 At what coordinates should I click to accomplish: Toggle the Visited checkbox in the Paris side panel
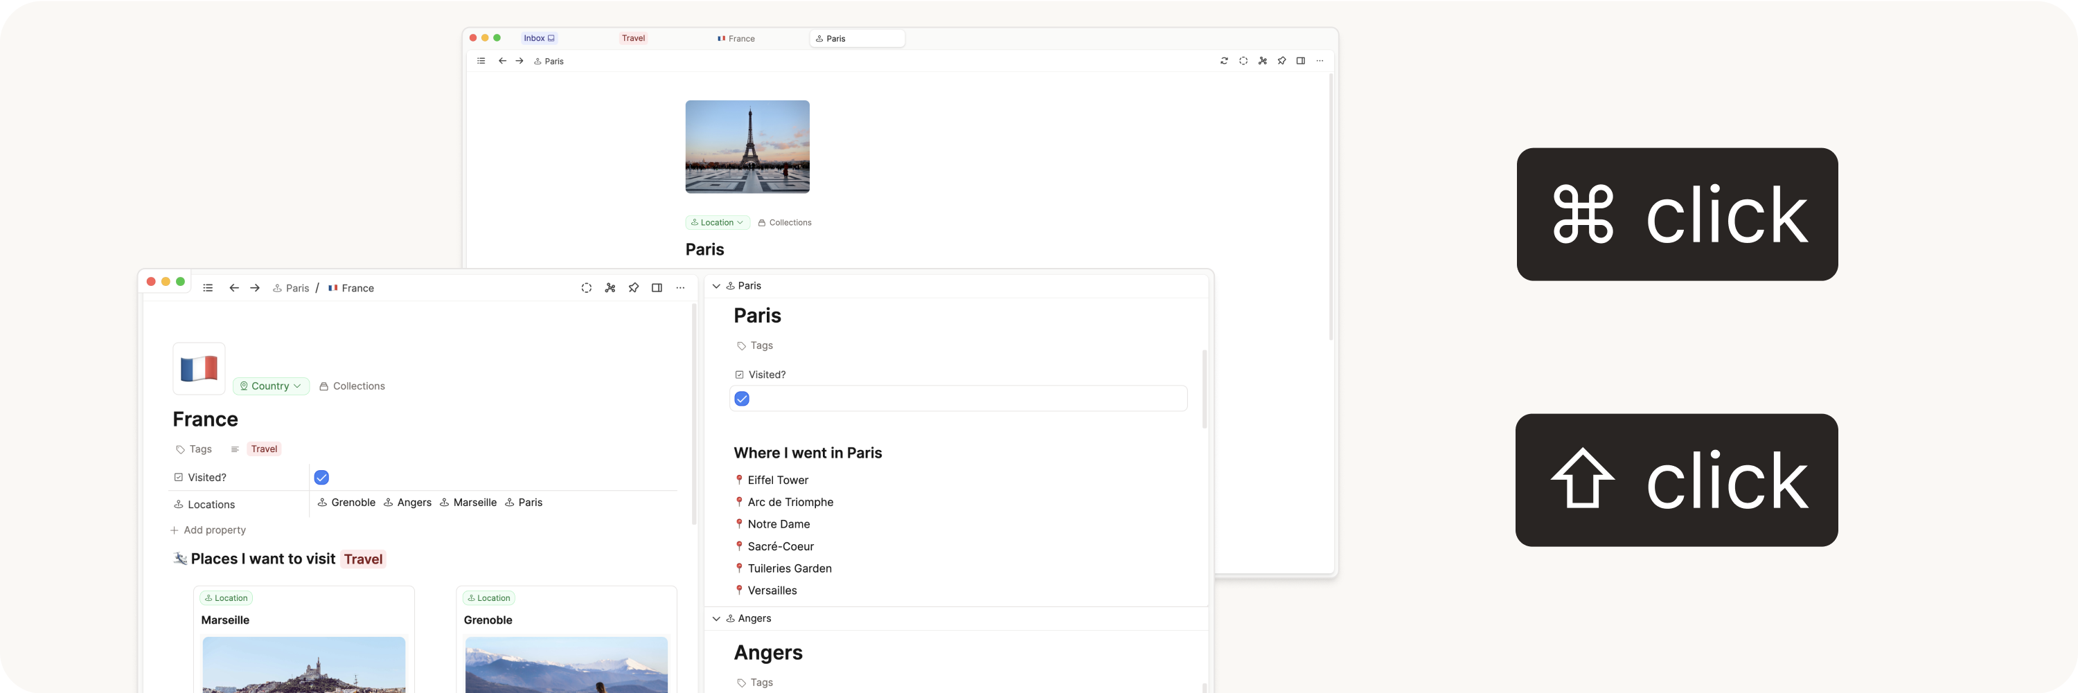pyautogui.click(x=742, y=399)
